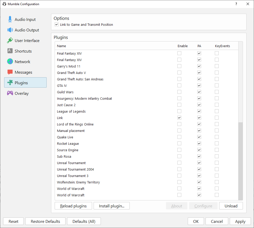
Task: Toggle KeyEvents checkbox for Quake Live
Action: [x=217, y=137]
